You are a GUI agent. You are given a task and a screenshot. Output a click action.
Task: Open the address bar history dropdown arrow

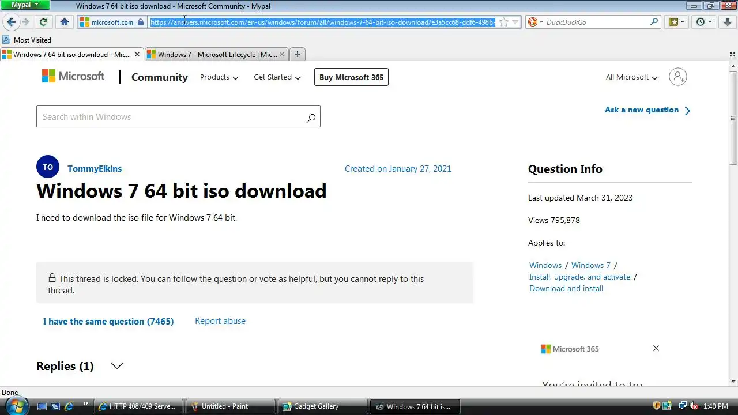click(x=515, y=22)
